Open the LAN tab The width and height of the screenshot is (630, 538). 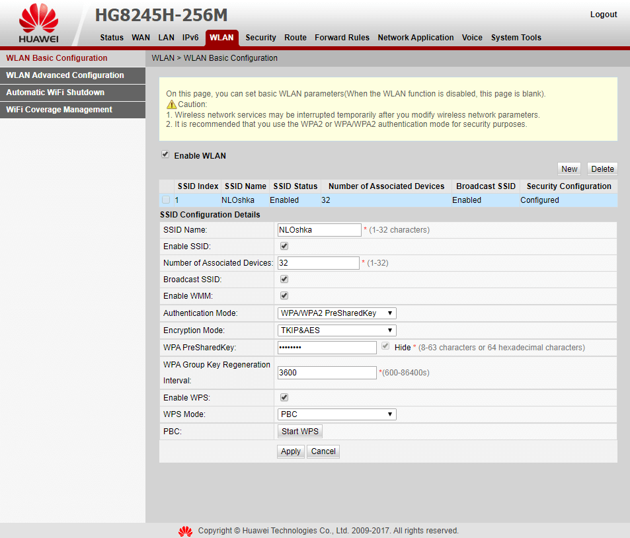[x=167, y=38]
